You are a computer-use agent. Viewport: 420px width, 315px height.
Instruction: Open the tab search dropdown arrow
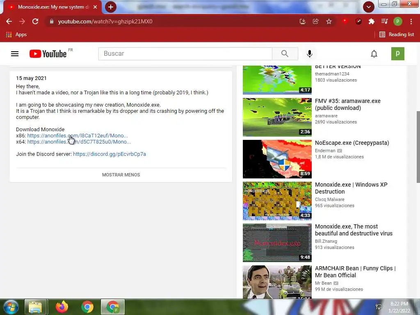(369, 7)
